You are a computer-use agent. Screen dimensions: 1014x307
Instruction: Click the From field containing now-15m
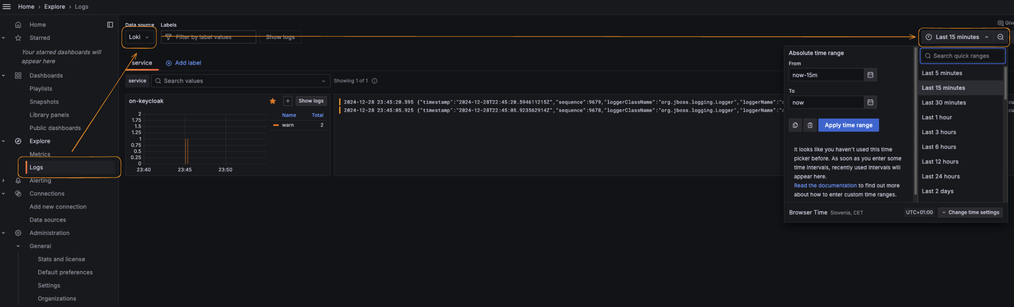[x=826, y=75]
